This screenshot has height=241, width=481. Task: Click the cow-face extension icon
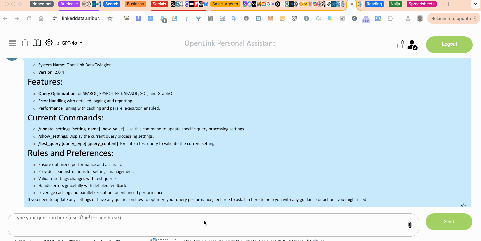[x=126, y=18]
